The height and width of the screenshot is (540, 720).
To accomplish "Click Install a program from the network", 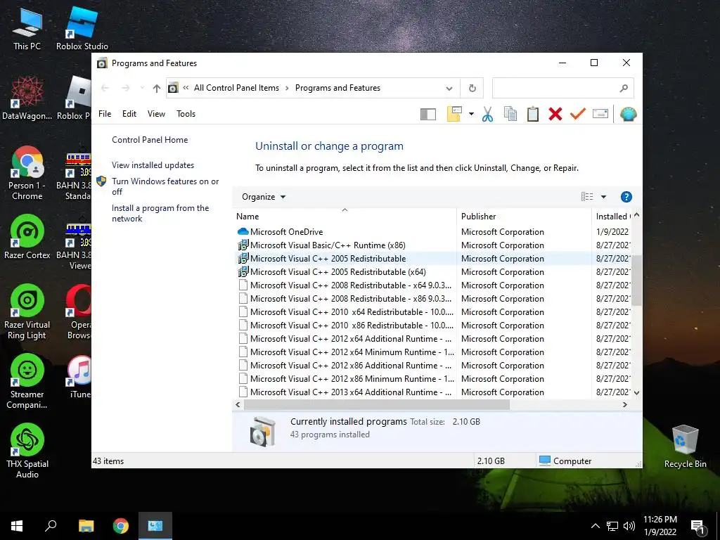I will (x=160, y=213).
